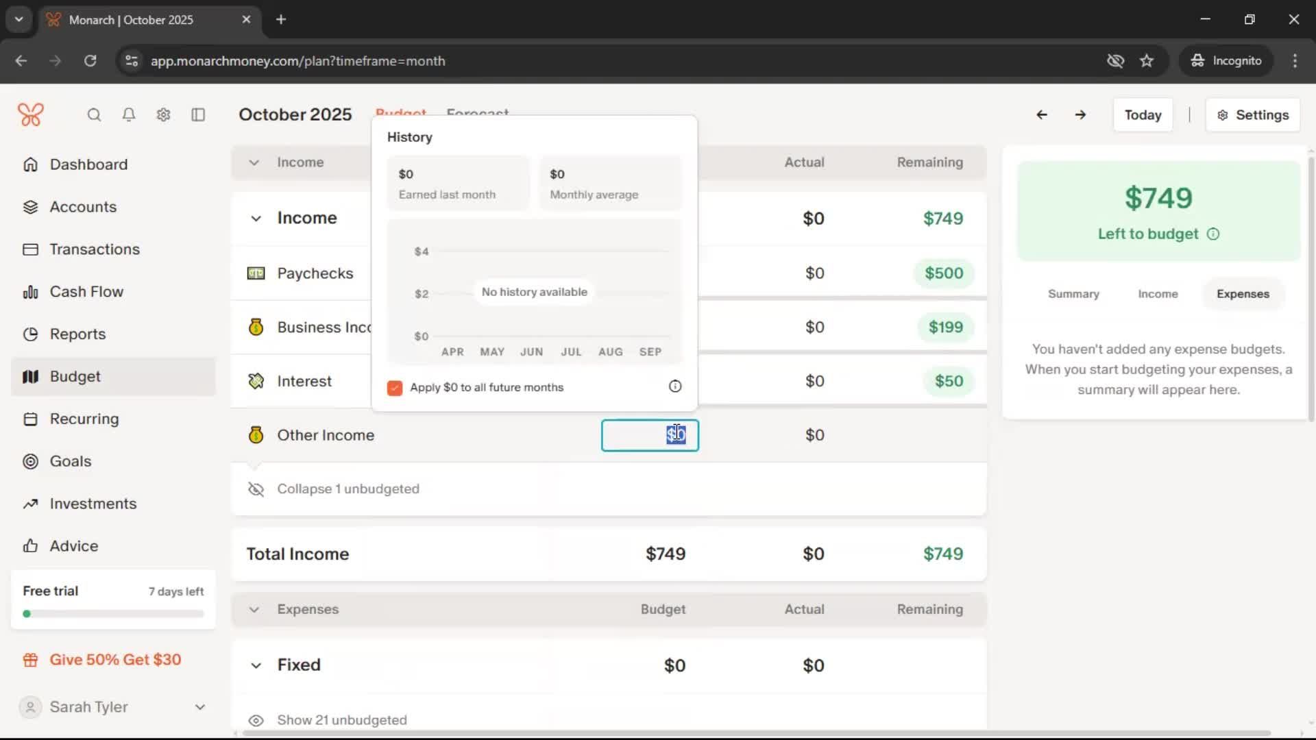Uncheck Apply $0 to all future months

click(x=395, y=388)
